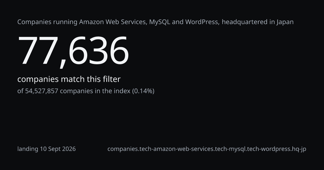Select the 'companies match this filter' text
This screenshot has height=170, width=324.
pyautogui.click(x=69, y=79)
